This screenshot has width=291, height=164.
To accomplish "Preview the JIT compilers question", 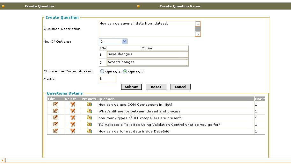I will [89, 118].
